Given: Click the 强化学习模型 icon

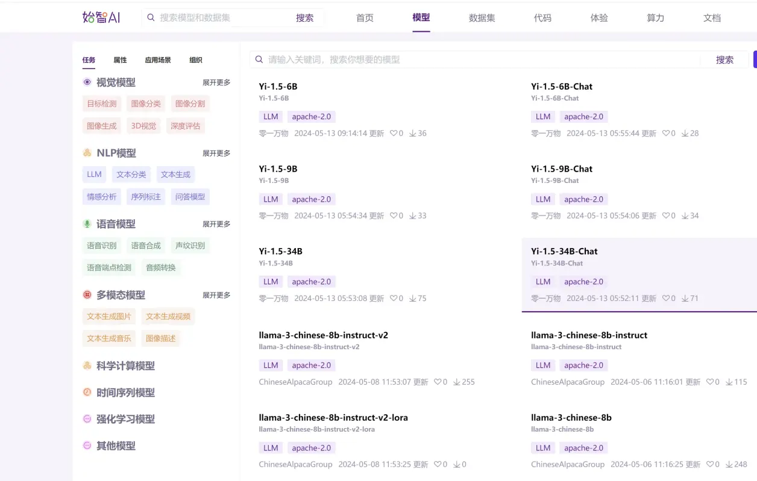Looking at the screenshot, I should tap(87, 419).
